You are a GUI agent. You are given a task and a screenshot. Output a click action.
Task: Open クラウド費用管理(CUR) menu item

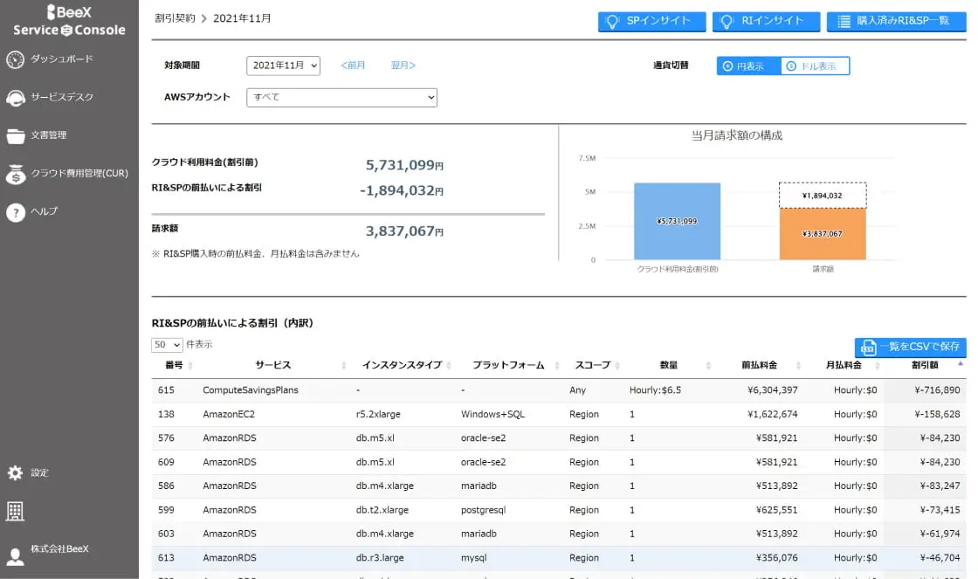[x=79, y=174]
